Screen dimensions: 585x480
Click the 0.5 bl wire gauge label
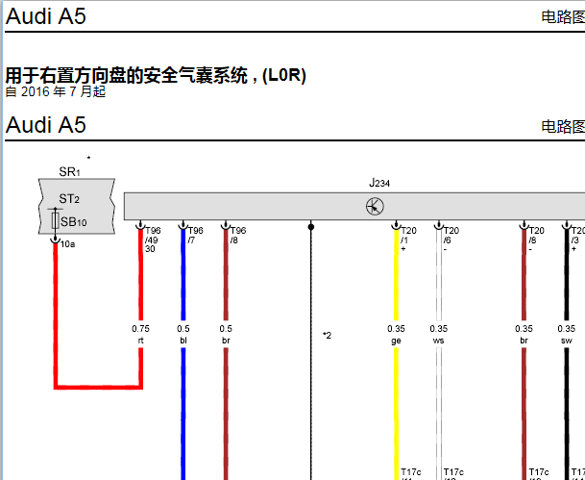point(183,335)
